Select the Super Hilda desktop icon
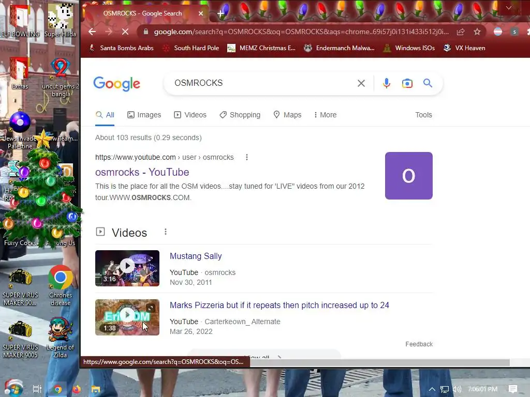Screen dimensions: 530x397 coord(60,21)
